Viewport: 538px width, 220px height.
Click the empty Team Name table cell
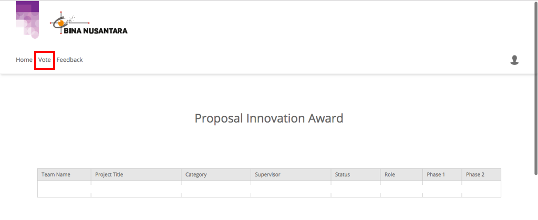click(x=64, y=189)
